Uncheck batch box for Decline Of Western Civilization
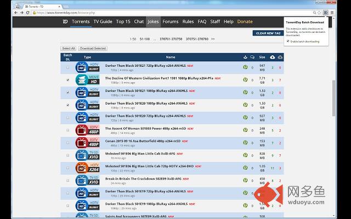Screen dimensions: 351x219 (x=68, y=80)
